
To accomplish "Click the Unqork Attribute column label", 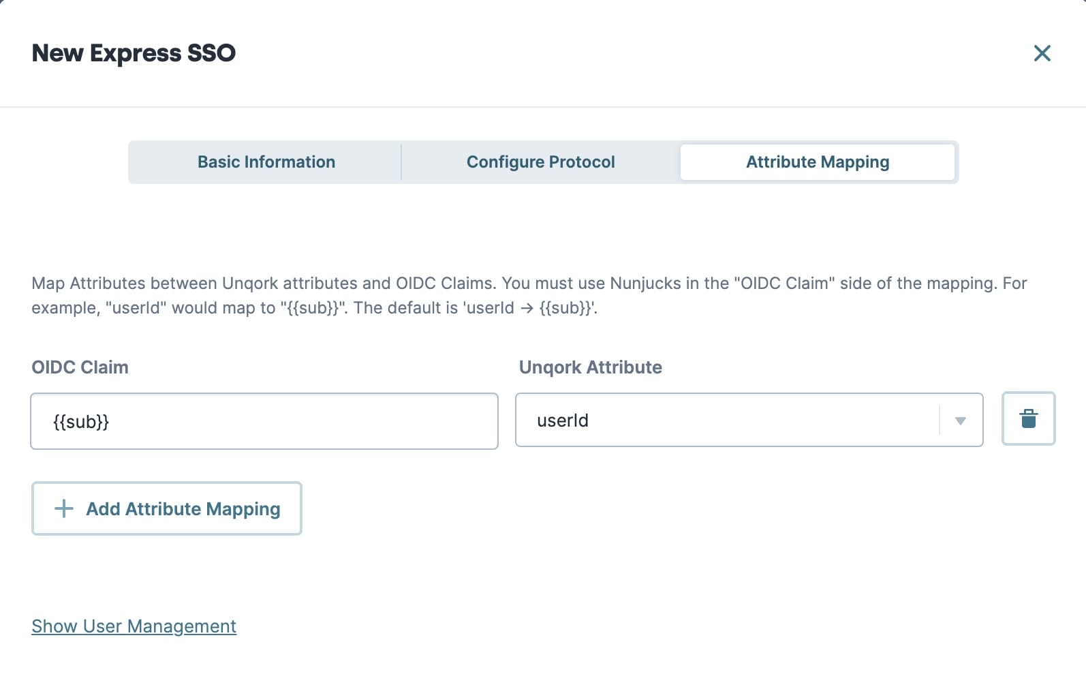I will click(591, 367).
